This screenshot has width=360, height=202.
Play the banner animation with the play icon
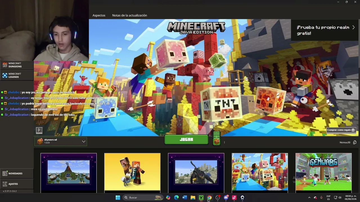point(39,130)
